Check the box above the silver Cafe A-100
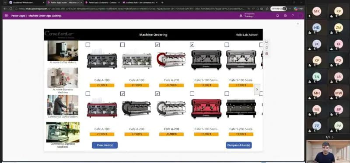 pos(122,45)
